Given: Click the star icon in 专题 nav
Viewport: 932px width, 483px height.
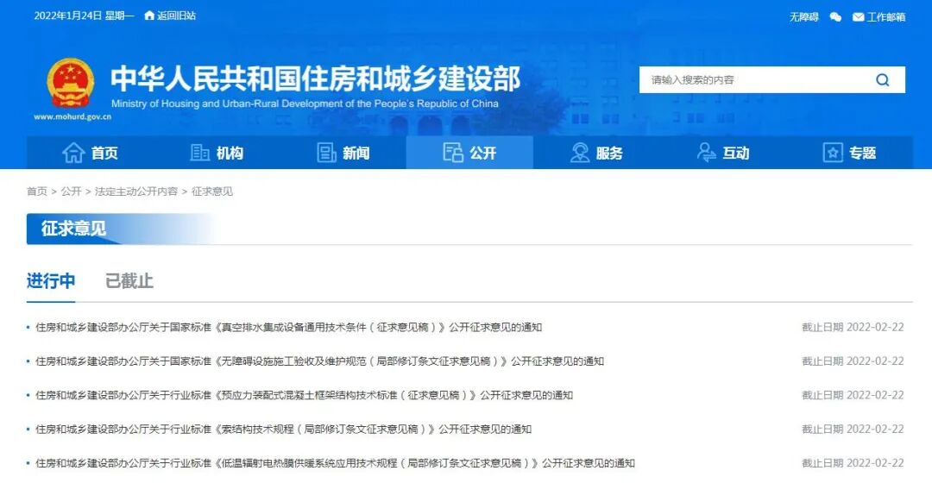Looking at the screenshot, I should click(833, 153).
